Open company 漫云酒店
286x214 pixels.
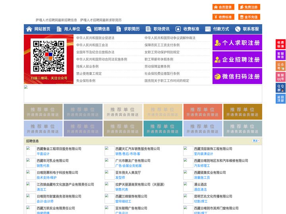[x=200, y=184]
